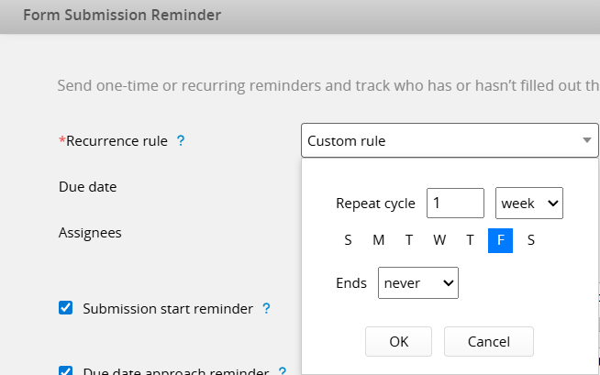Select Sunday in the weekday row

[x=348, y=241]
